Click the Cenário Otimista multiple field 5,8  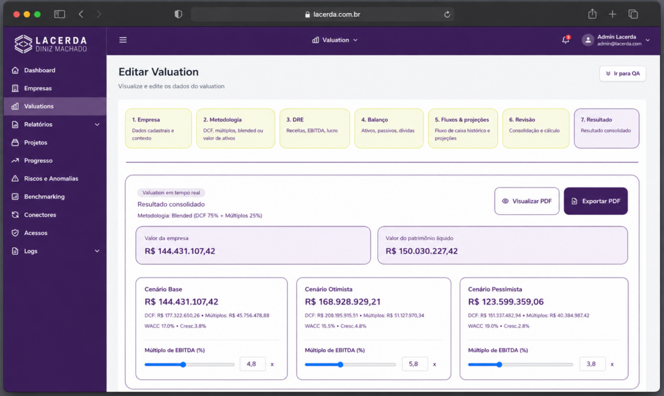tap(414, 364)
